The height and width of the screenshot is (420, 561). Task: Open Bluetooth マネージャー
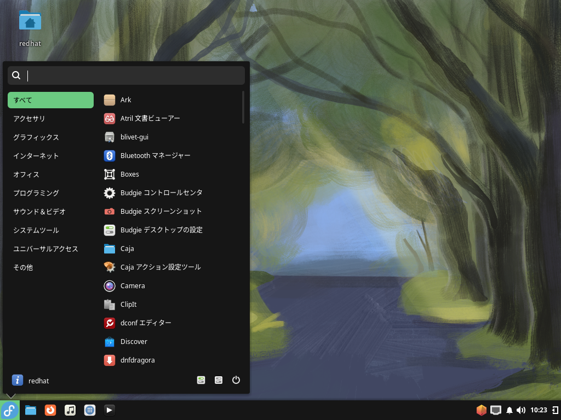171,156
